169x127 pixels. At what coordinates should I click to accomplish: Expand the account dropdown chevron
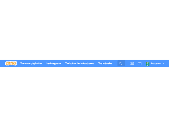(x=163, y=64)
